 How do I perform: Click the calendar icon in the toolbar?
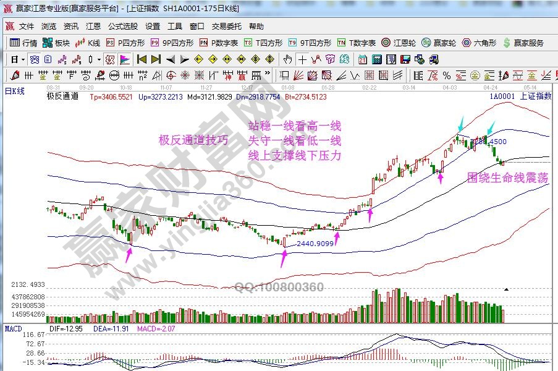click(361, 60)
